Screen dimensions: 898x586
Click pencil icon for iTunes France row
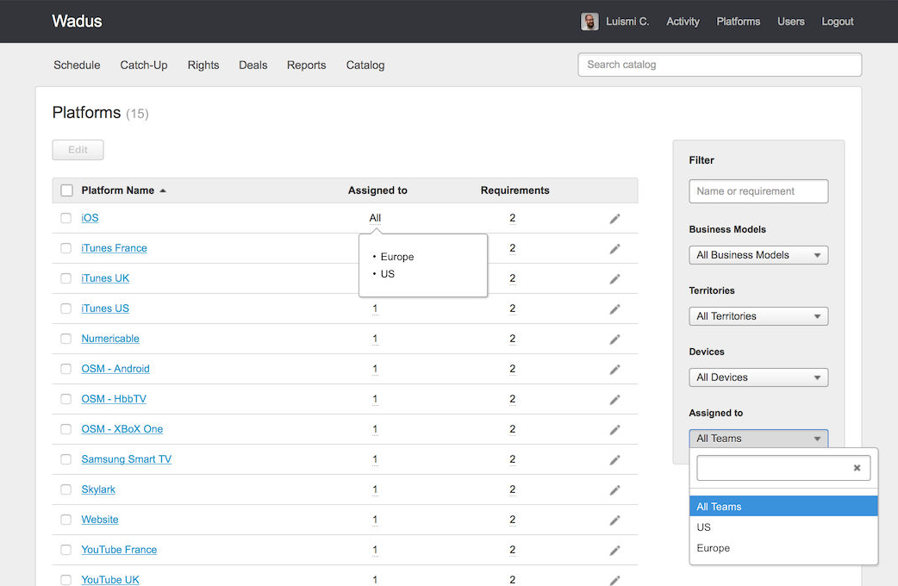[x=614, y=248]
